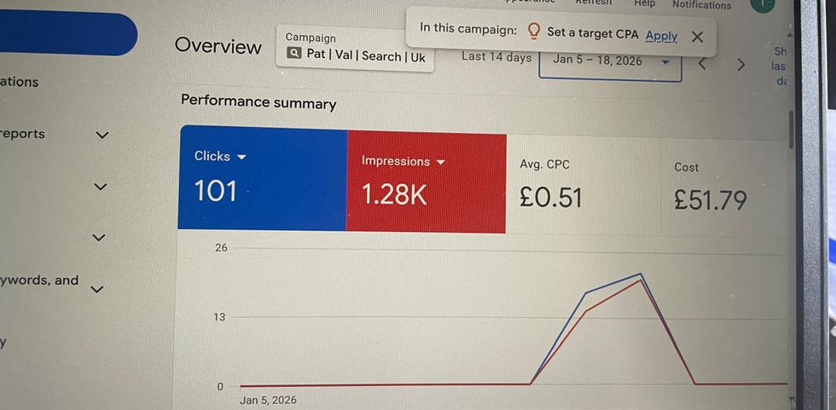Expand the keywords sidebar section
Viewport: 836px width, 410px height.
coord(96,289)
